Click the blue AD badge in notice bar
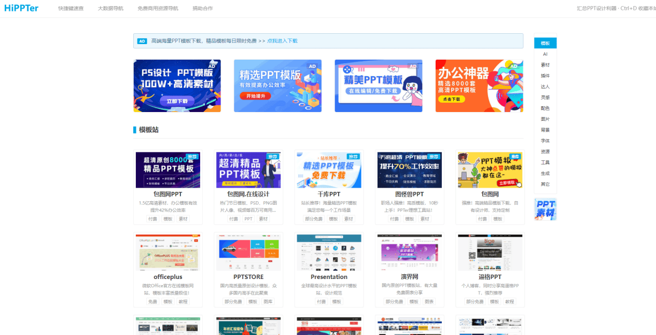 pyautogui.click(x=142, y=41)
